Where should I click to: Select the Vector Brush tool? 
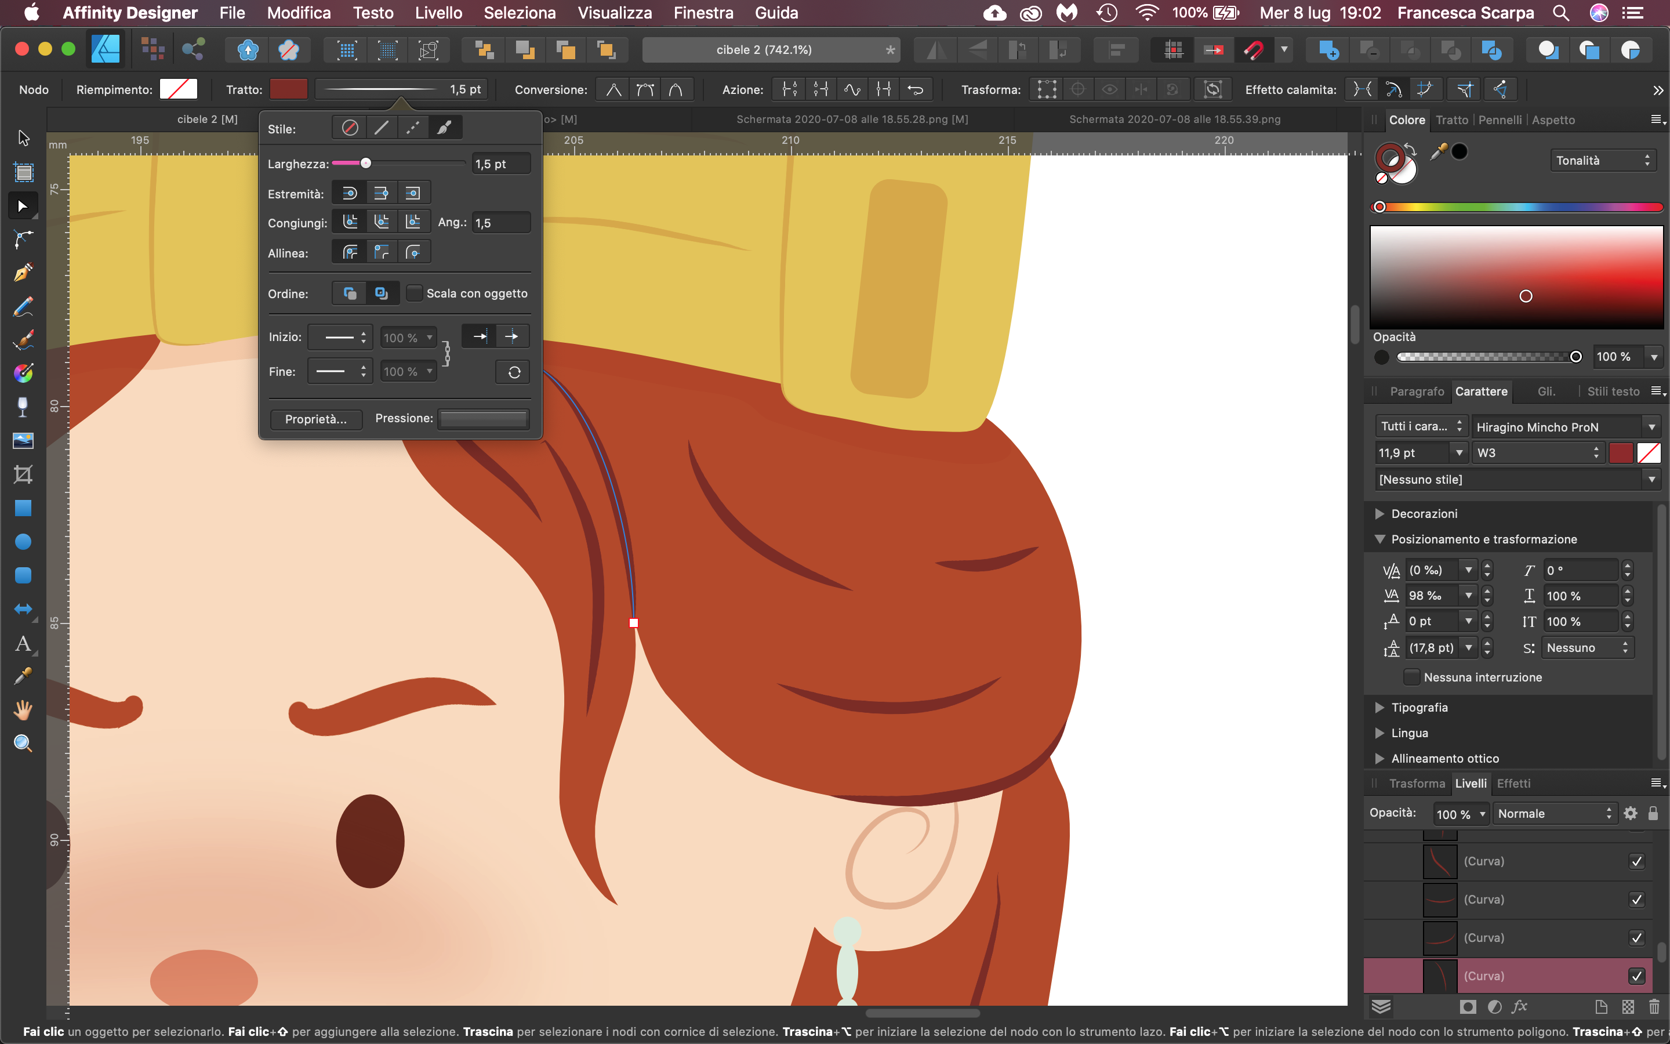23,340
